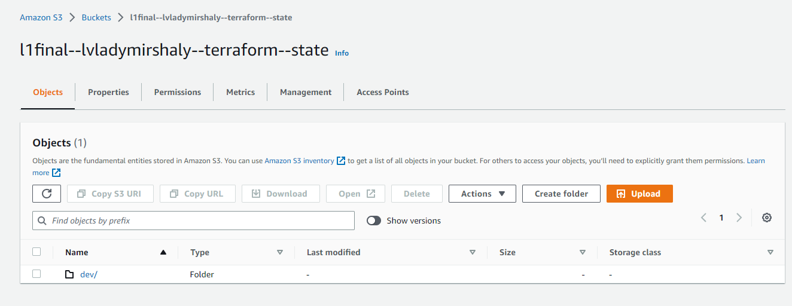Click the dev/ folder icon
The image size is (792, 306).
pyautogui.click(x=69, y=274)
